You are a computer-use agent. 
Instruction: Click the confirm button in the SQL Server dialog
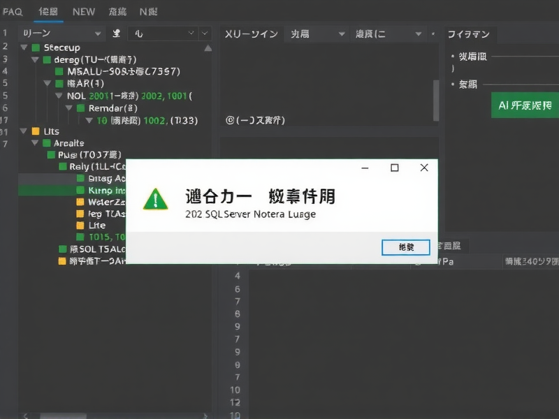(x=405, y=247)
